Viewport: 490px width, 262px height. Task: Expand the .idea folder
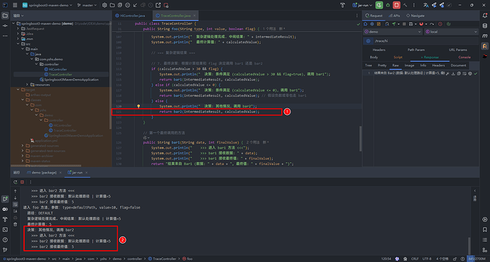click(x=18, y=34)
